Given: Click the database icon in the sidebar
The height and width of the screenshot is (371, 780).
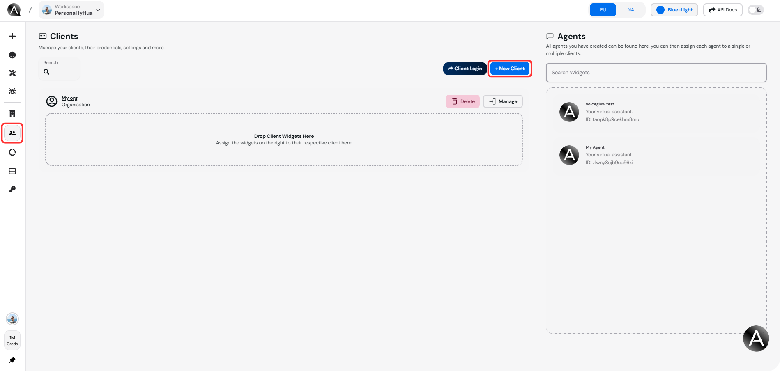Looking at the screenshot, I should tap(12, 171).
